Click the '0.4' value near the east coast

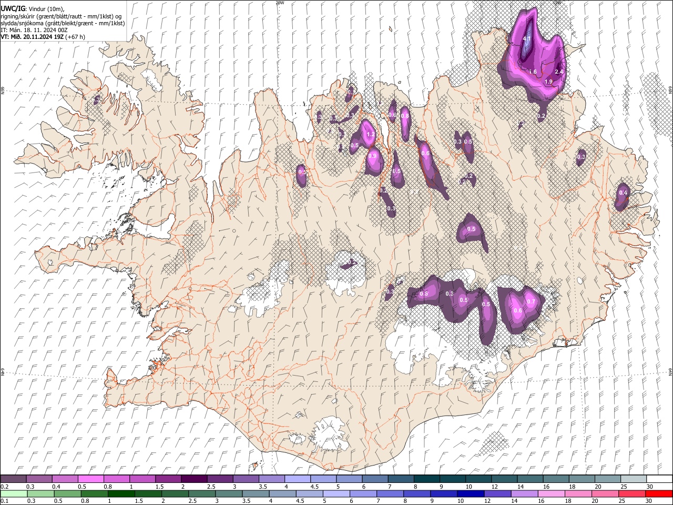[x=623, y=193]
